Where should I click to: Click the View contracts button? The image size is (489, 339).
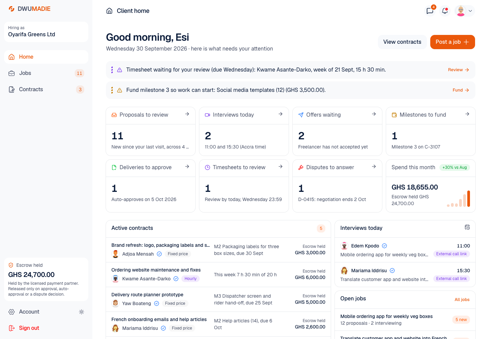(x=402, y=42)
